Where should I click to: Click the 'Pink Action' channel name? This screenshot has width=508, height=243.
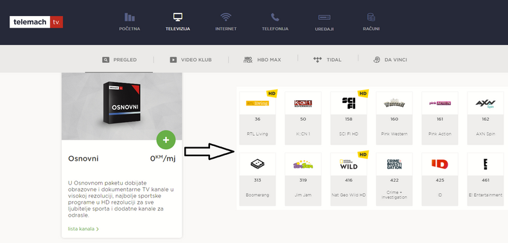pos(440,134)
